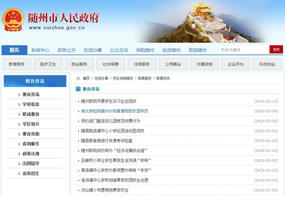Click the national emblem logo
The image size is (285, 199).
[13, 19]
